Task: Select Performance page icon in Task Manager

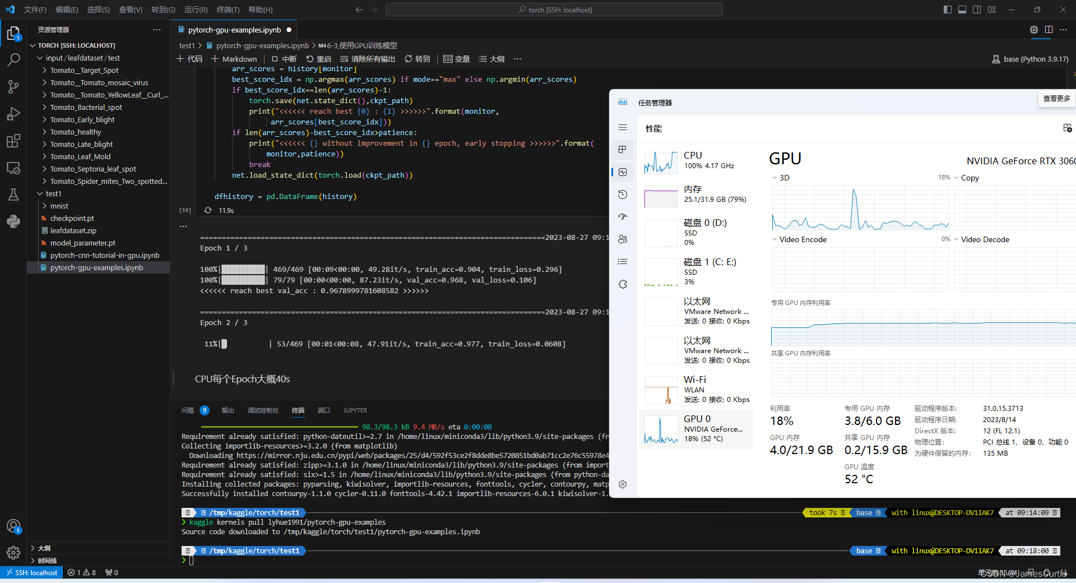Action: point(623,172)
